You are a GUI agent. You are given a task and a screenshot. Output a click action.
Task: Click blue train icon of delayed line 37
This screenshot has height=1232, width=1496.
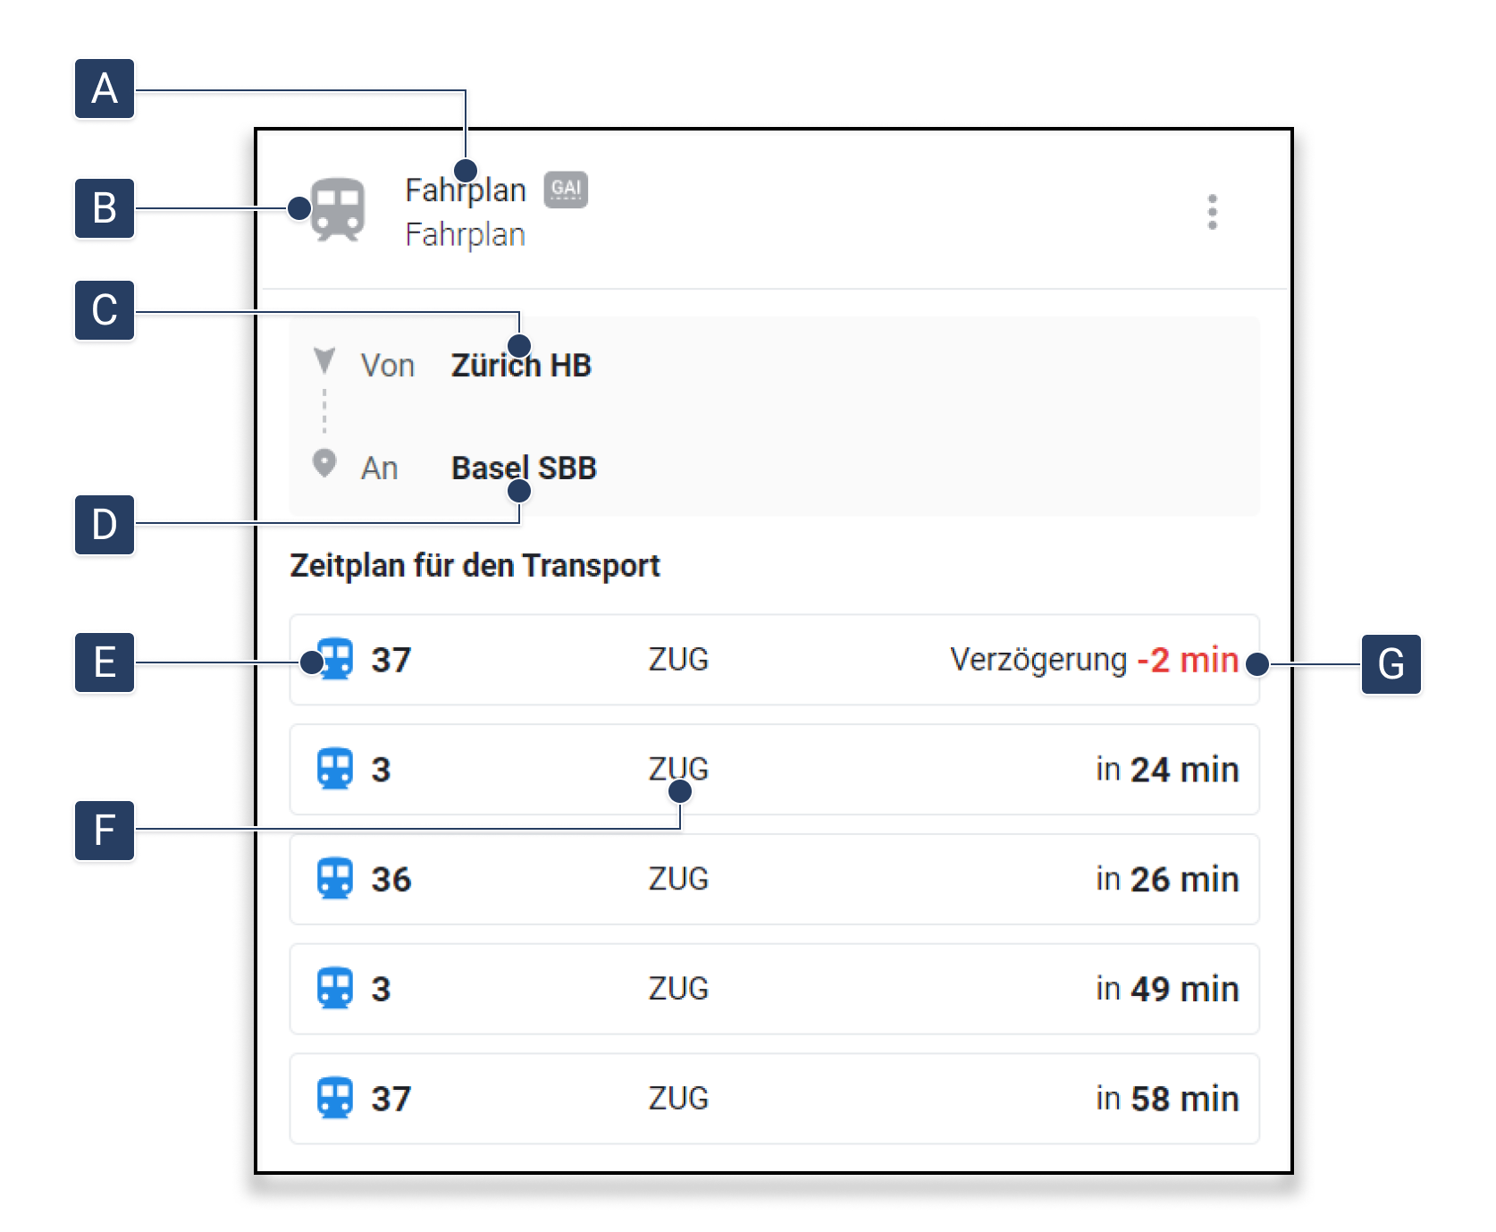click(x=336, y=660)
